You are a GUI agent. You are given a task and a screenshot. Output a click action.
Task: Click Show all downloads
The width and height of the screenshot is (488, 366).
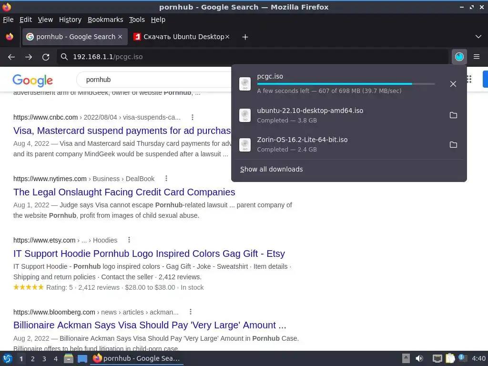point(271,169)
